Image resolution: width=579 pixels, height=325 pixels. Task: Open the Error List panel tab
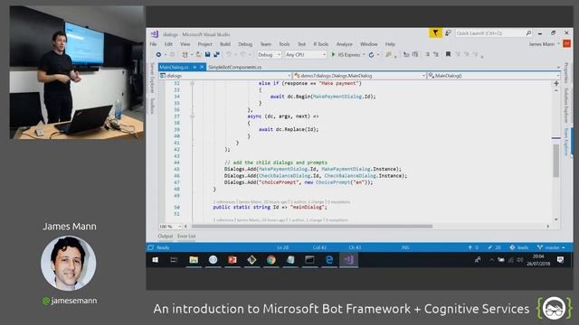(x=186, y=237)
